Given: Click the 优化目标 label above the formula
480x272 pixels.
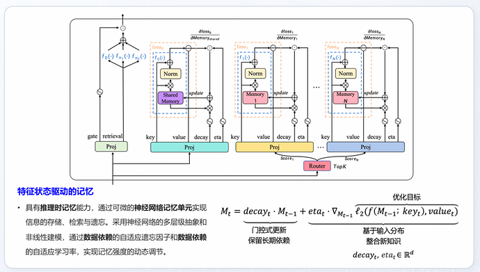Looking at the screenshot, I should click(406, 197).
